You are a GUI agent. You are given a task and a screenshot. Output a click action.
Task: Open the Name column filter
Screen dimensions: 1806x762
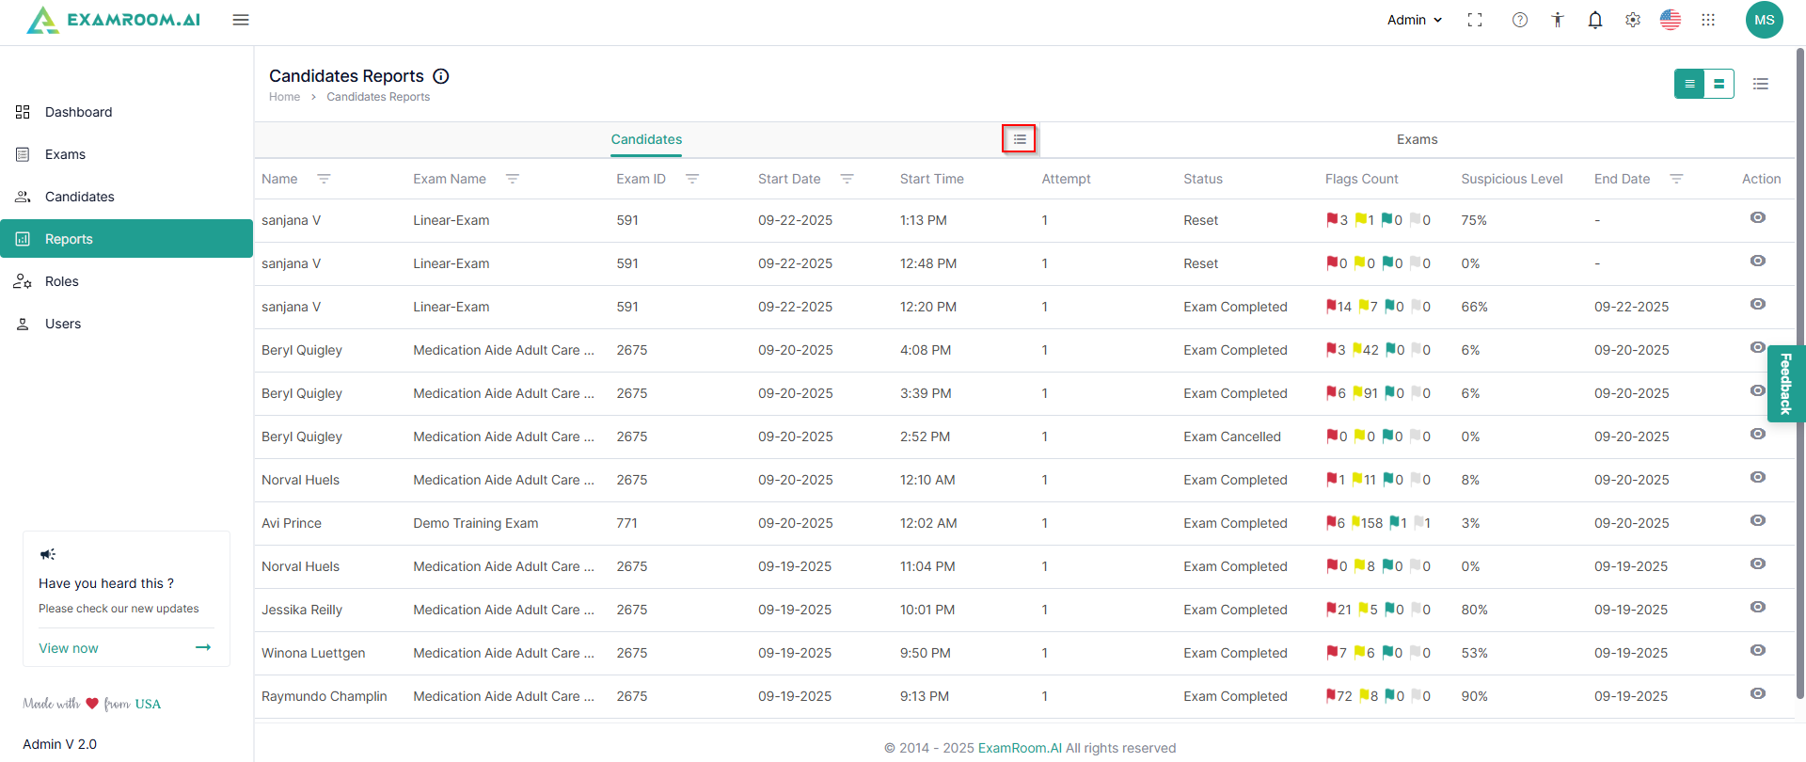click(324, 179)
